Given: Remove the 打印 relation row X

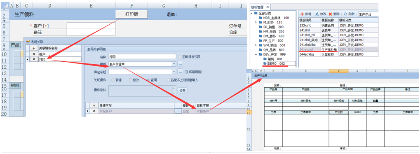Looking at the screenshot, I should coord(34,59).
